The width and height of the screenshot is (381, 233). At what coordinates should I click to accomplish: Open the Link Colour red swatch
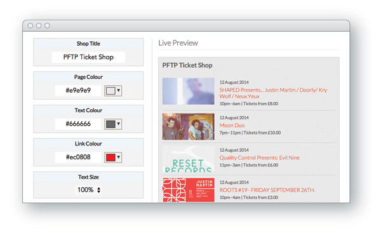tap(110, 157)
